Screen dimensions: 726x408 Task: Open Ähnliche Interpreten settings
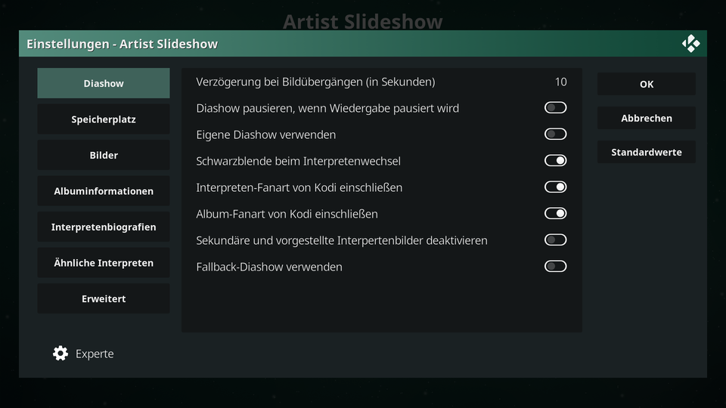point(104,263)
